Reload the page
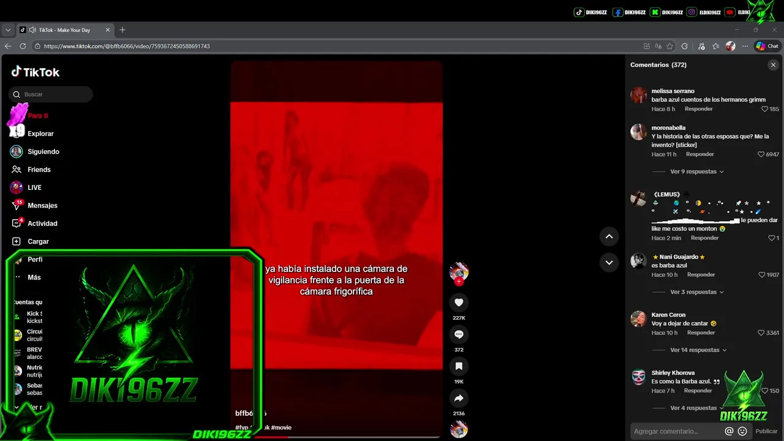Image resolution: width=784 pixels, height=441 pixels. click(23, 46)
